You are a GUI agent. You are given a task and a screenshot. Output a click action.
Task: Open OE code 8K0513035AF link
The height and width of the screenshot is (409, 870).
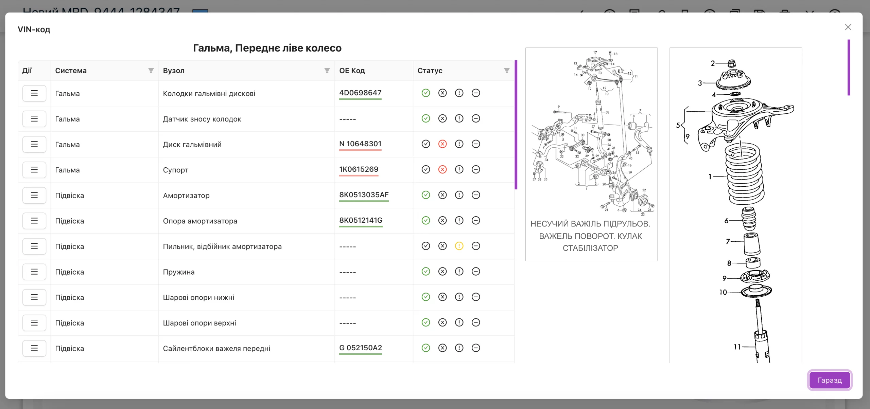(x=364, y=195)
